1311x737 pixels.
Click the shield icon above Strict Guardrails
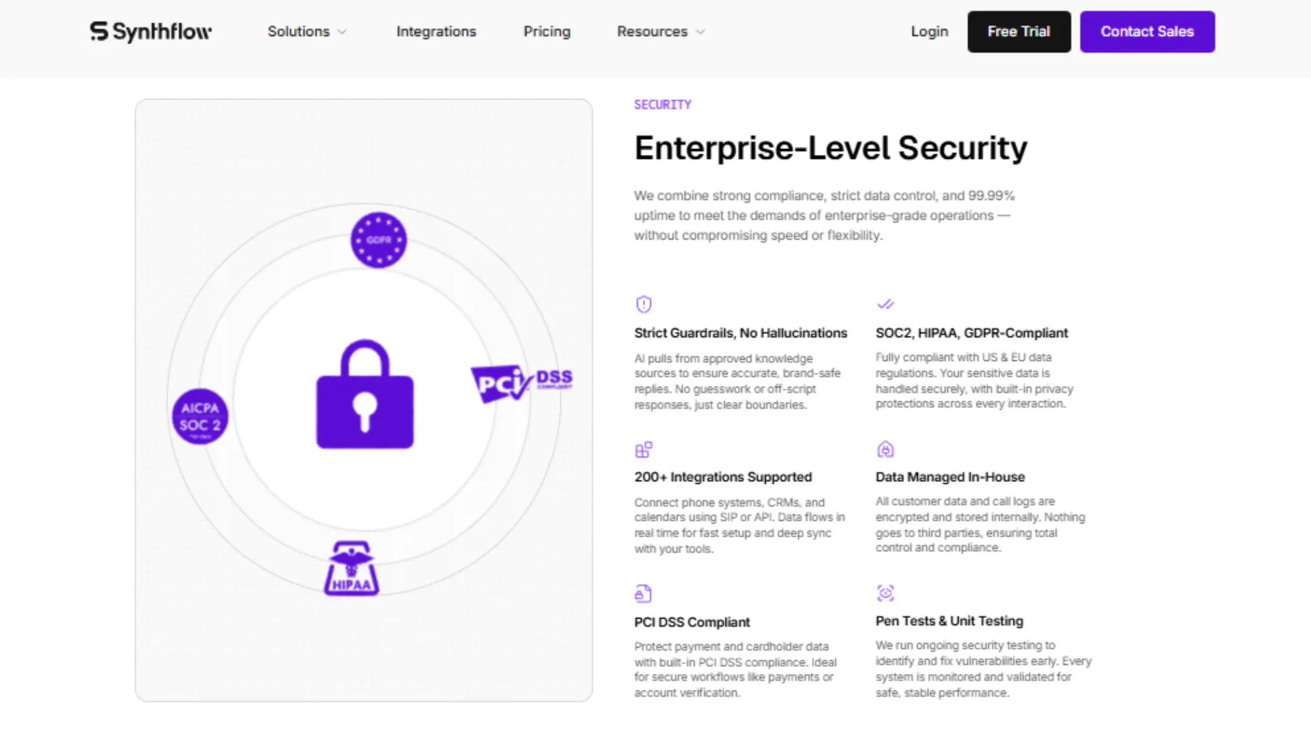(x=642, y=304)
